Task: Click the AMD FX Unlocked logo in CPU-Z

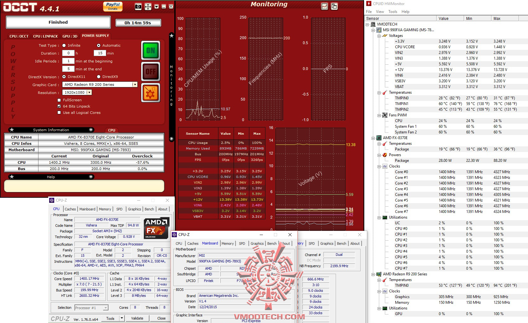Action: pyautogui.click(x=157, y=228)
